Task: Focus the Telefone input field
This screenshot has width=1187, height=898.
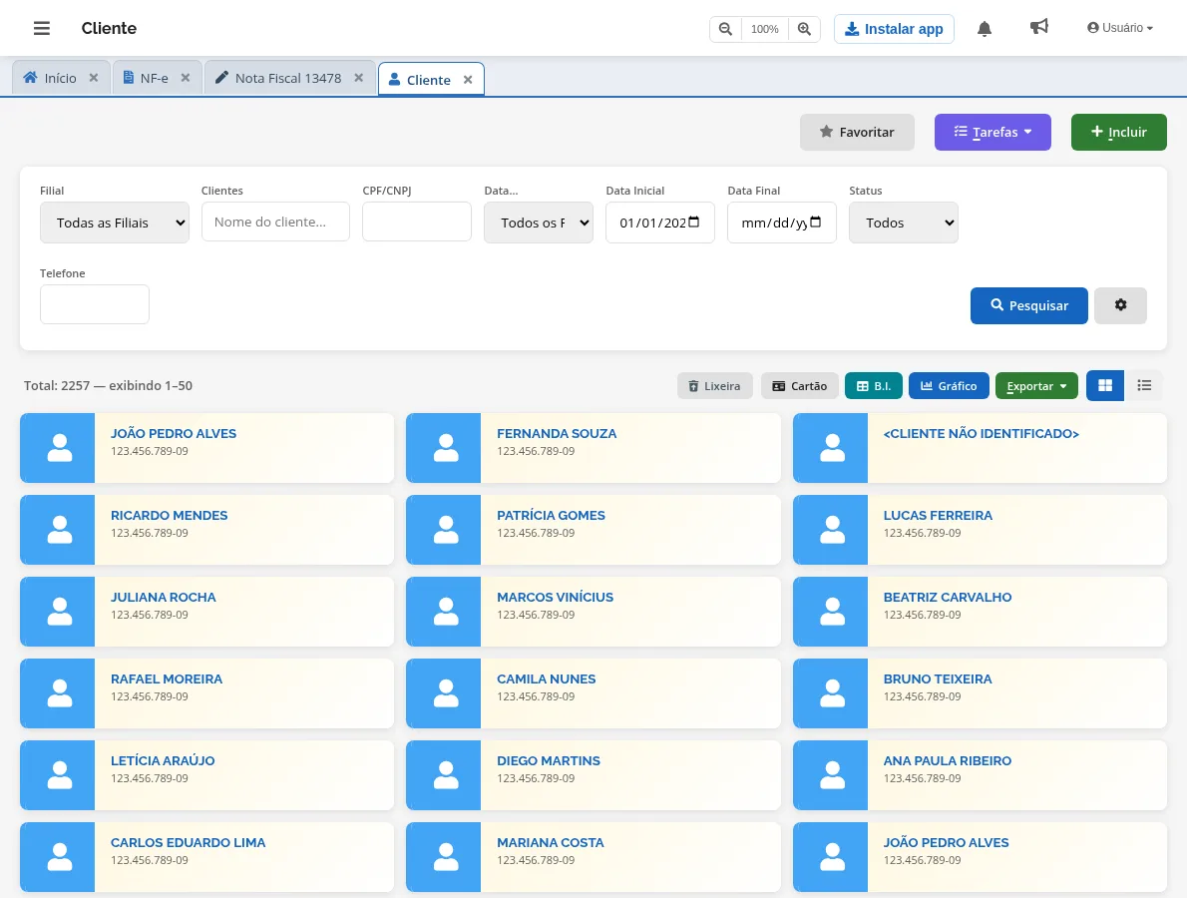Action: pos(95,304)
